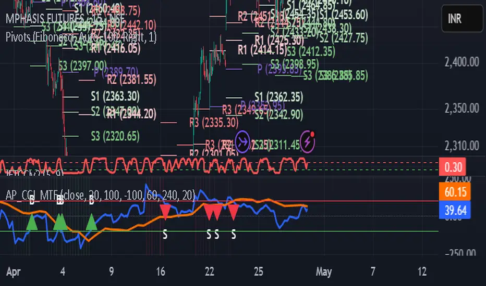Viewport: 486px width, 286px height.
Task: Click the 25 date label on time axis
Action: coord(259,272)
